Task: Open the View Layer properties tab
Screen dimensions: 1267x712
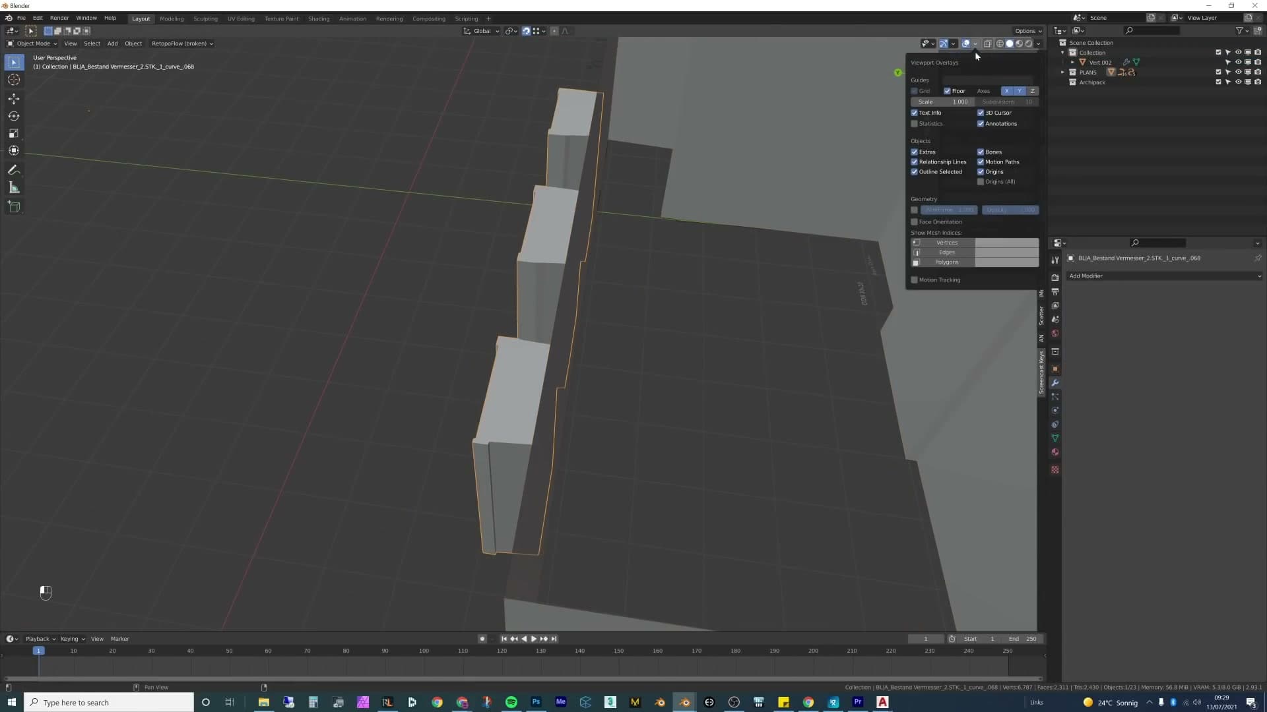Action: tap(1055, 305)
